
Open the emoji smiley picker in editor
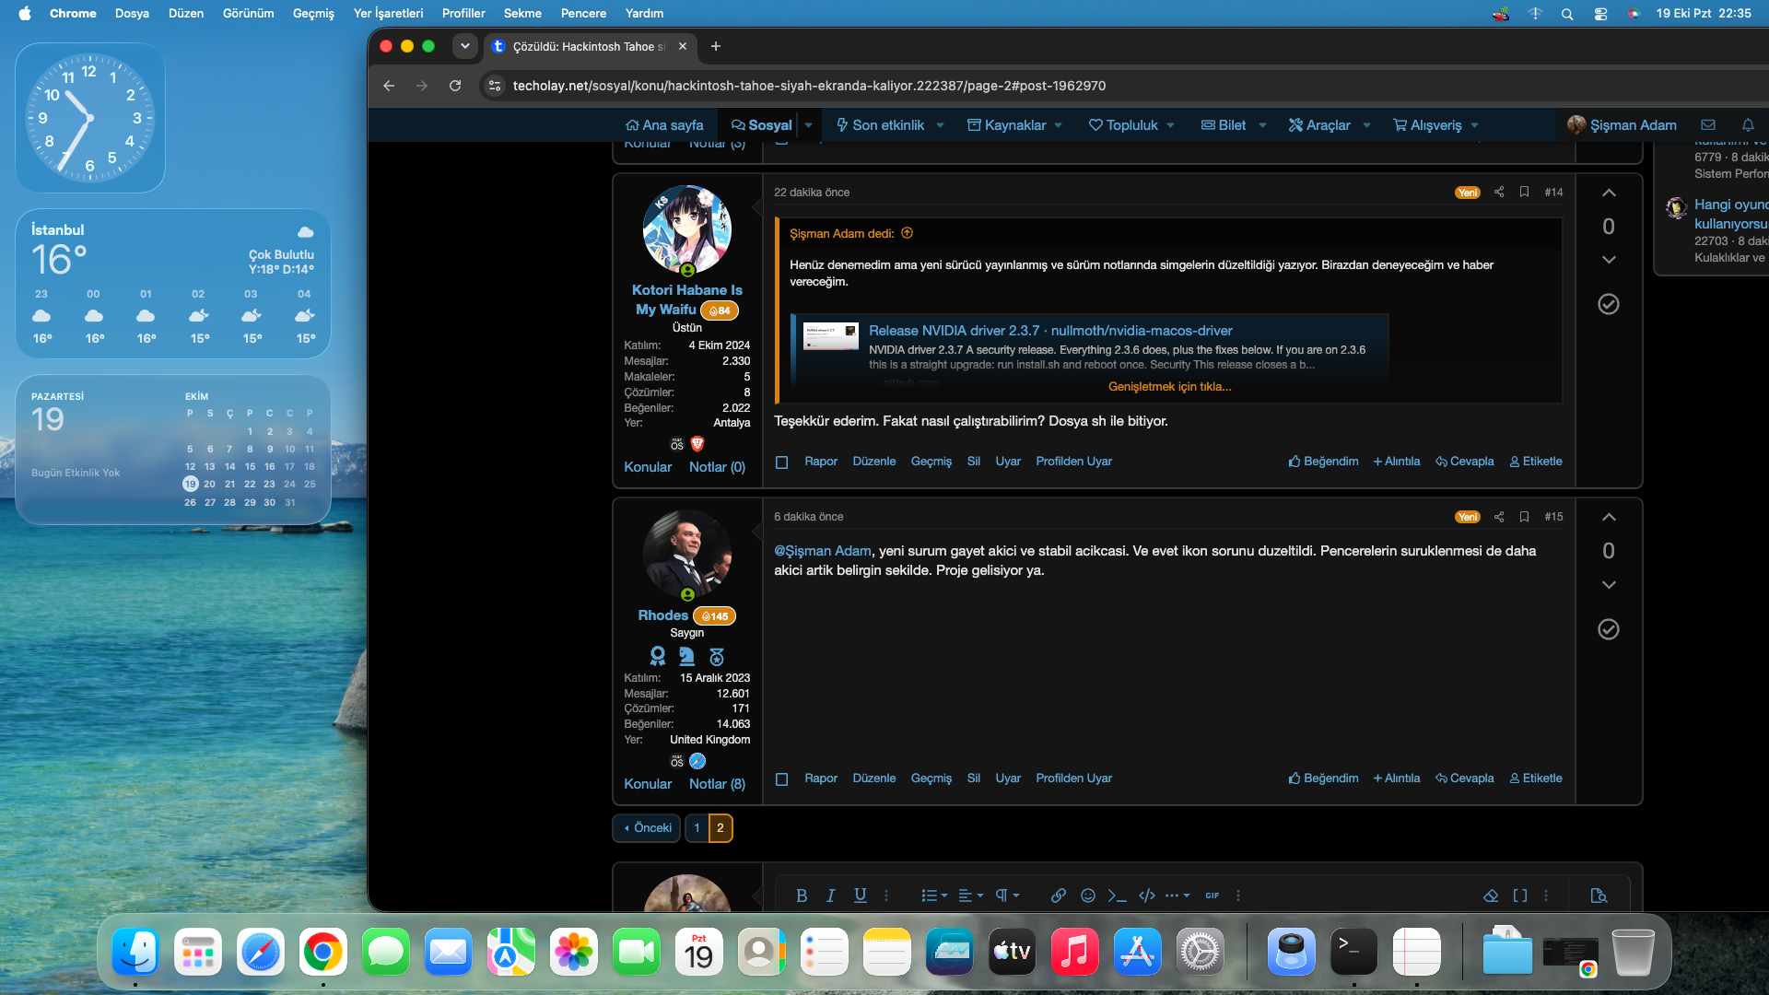(1088, 895)
